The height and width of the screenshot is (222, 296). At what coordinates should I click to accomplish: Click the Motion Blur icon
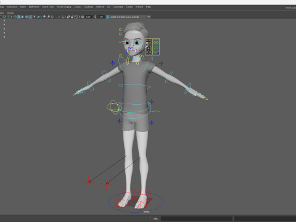tap(48, 17)
